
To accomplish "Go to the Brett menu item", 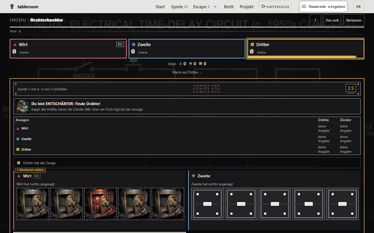I will coord(229,7).
